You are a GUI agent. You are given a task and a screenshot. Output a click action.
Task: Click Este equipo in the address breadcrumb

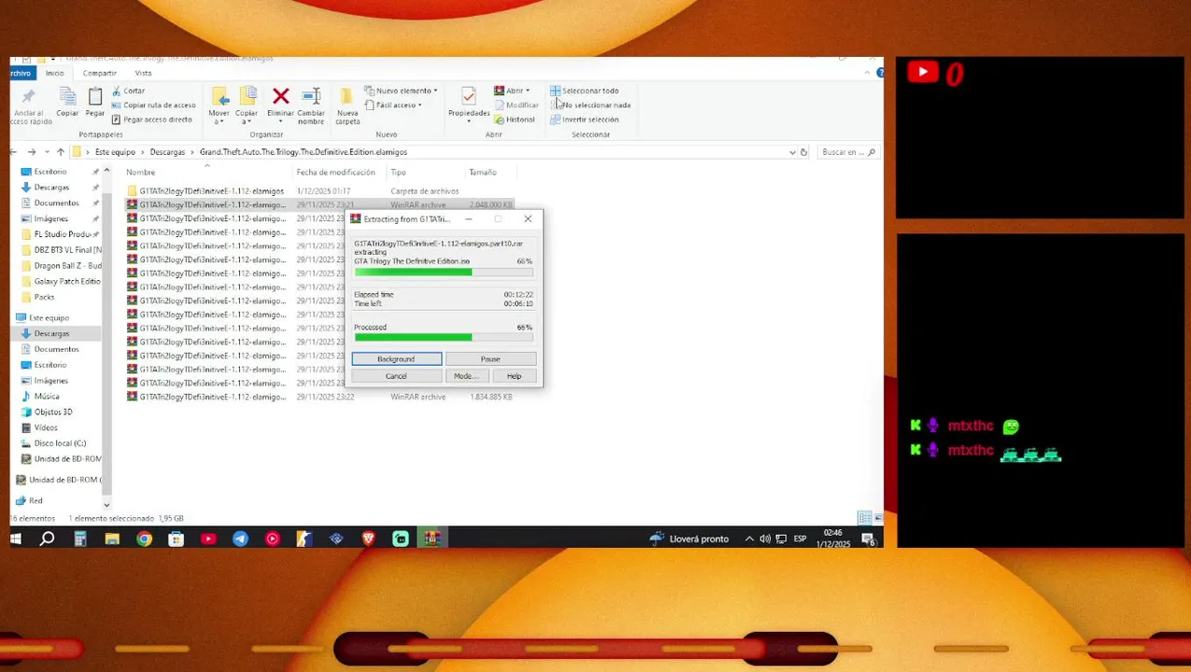tap(115, 152)
